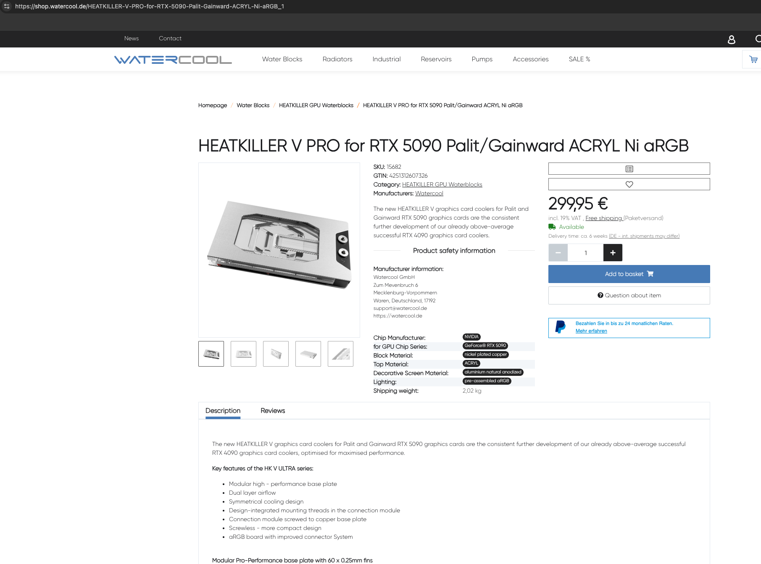Screen dimensions: 761x564
Task: Open the user account icon
Action: point(731,39)
